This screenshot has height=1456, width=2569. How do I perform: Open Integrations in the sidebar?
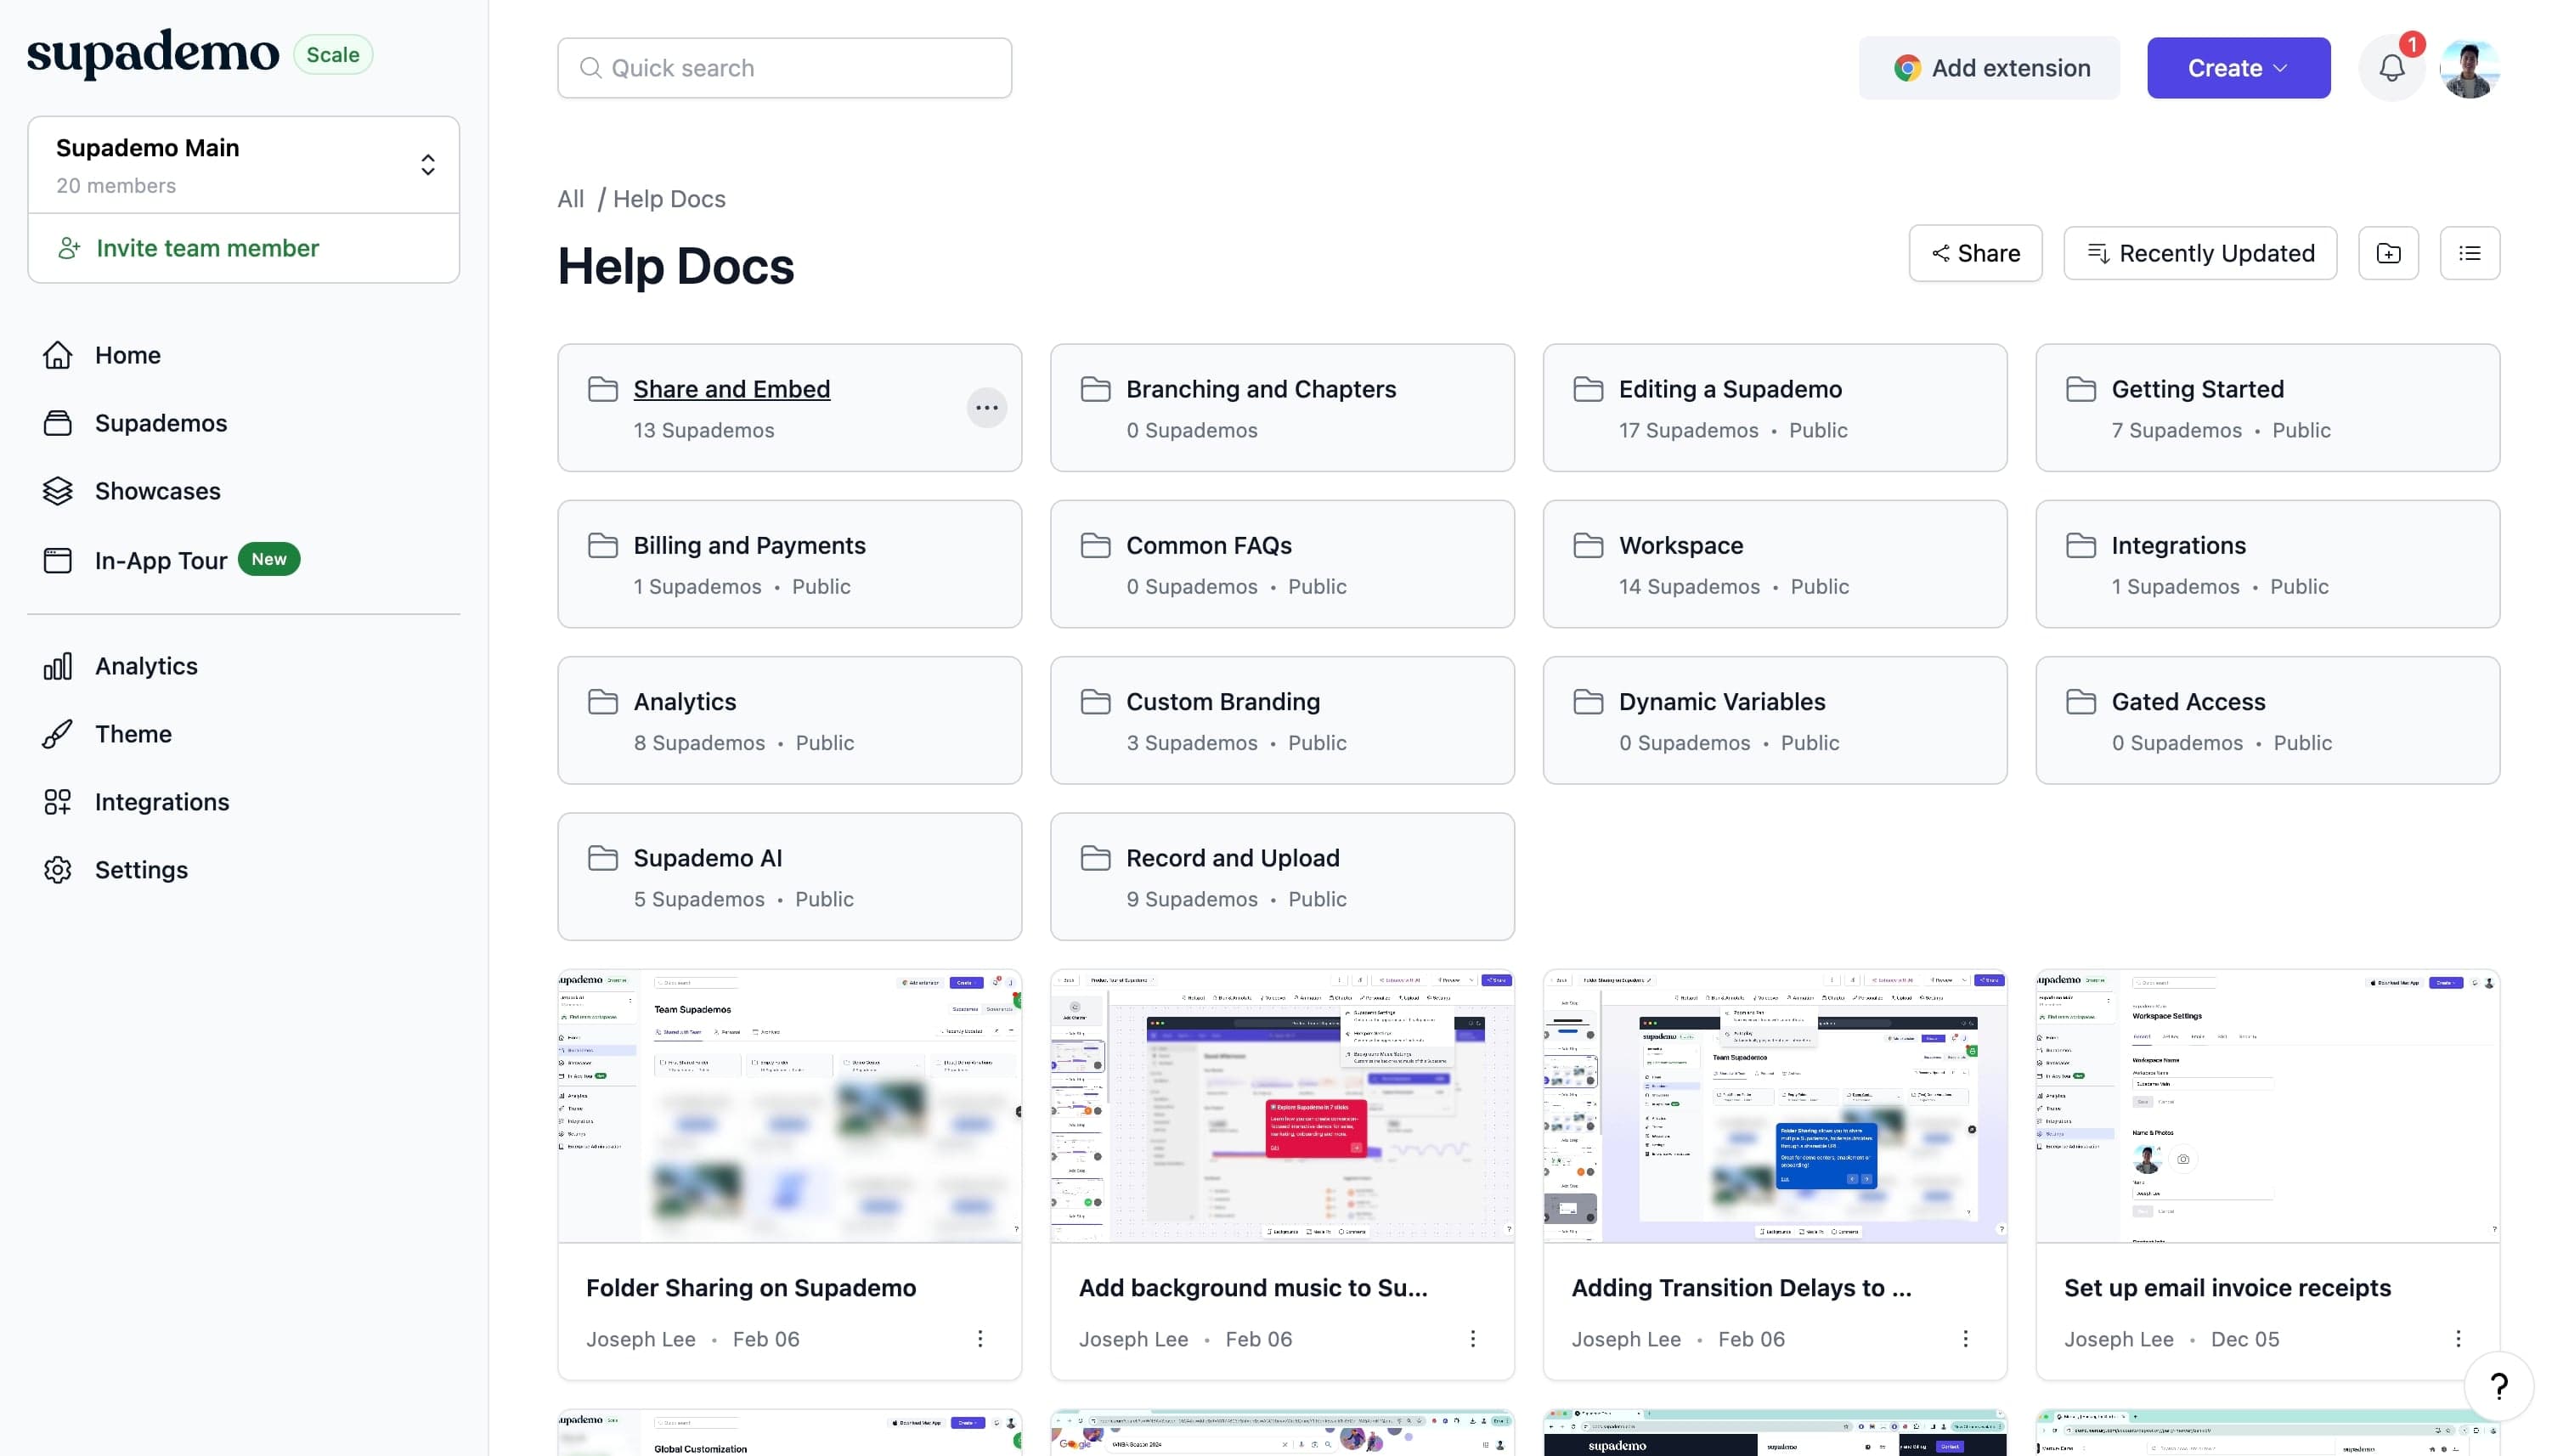pyautogui.click(x=162, y=802)
